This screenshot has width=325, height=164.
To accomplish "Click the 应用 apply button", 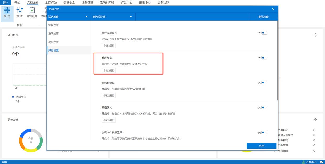I will (261, 146).
